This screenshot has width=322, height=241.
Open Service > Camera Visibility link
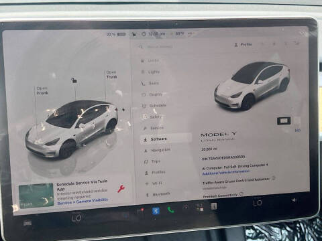83,202
